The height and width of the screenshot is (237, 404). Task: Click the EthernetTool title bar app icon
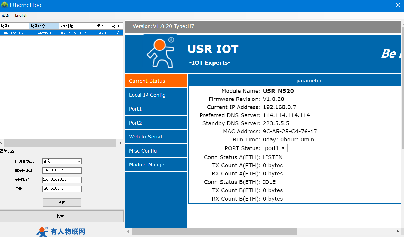(x=5, y=5)
